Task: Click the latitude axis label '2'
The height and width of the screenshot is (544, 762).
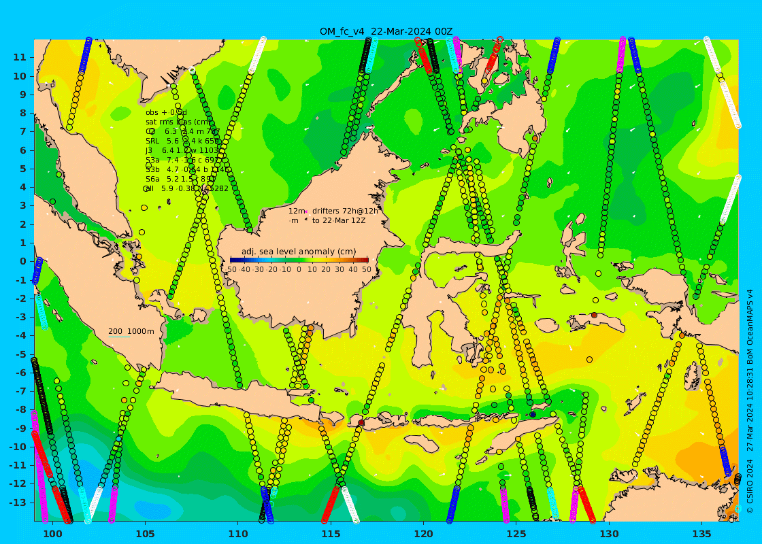Action: coord(23,224)
